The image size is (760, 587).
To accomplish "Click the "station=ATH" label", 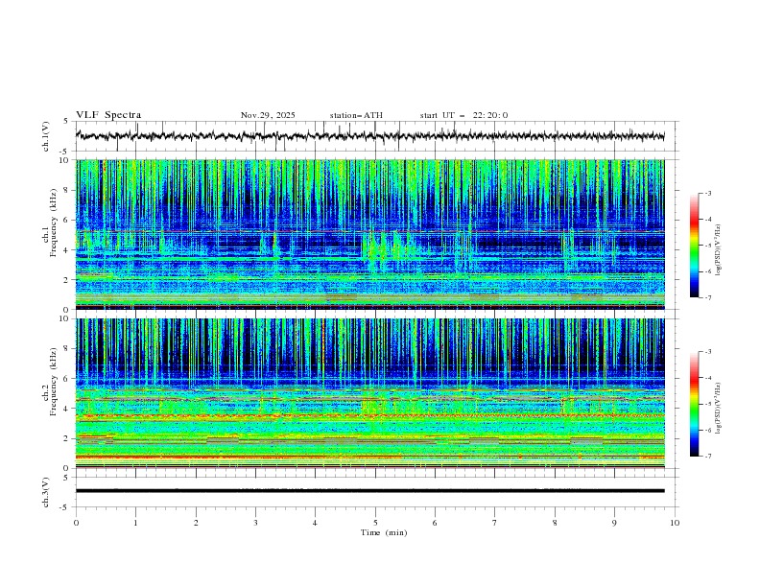I will (x=356, y=115).
